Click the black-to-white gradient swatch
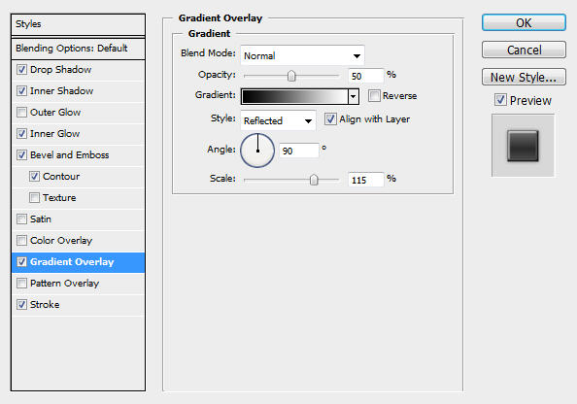Viewport: 577px width, 404px height. (x=294, y=96)
